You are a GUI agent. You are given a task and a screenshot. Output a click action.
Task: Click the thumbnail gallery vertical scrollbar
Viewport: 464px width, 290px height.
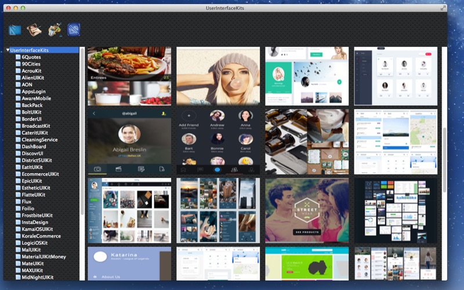pos(444,160)
